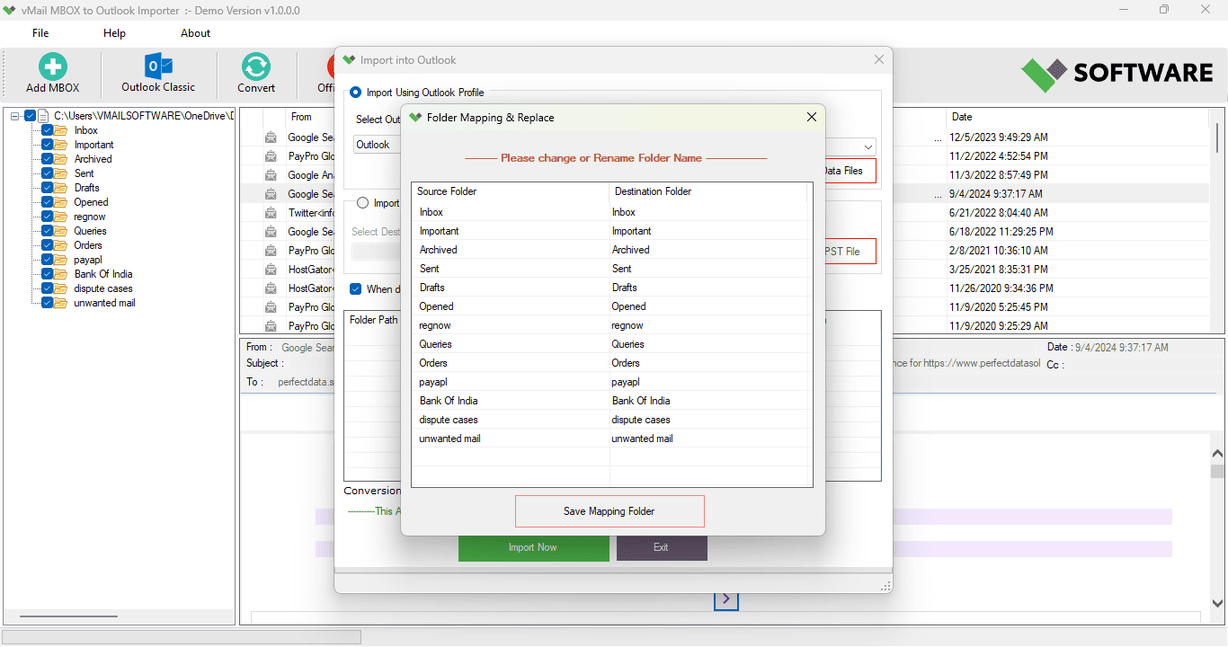Click the Inbox folder icon in tree
Image resolution: width=1228 pixels, height=647 pixels.
[x=61, y=130]
